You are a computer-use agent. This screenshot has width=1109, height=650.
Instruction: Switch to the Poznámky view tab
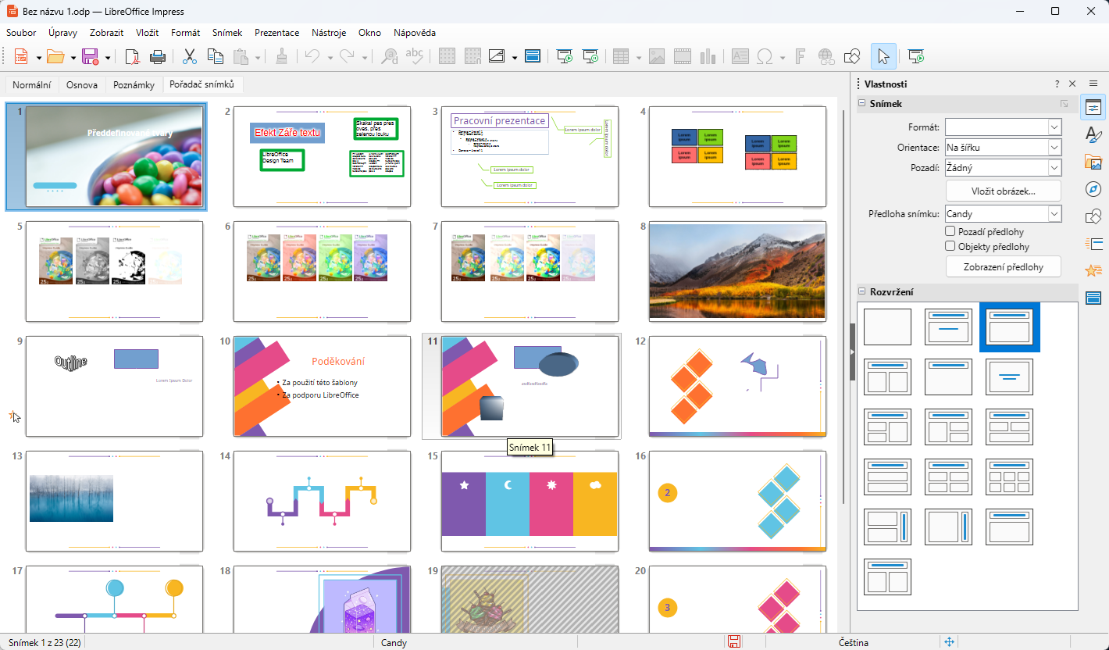click(x=134, y=85)
